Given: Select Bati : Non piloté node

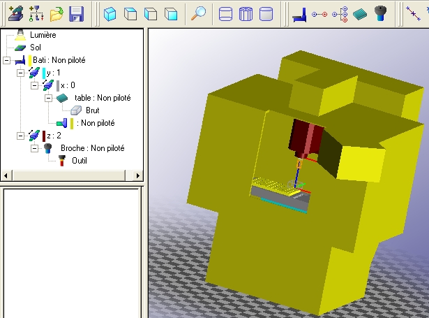Looking at the screenshot, I should [x=59, y=60].
